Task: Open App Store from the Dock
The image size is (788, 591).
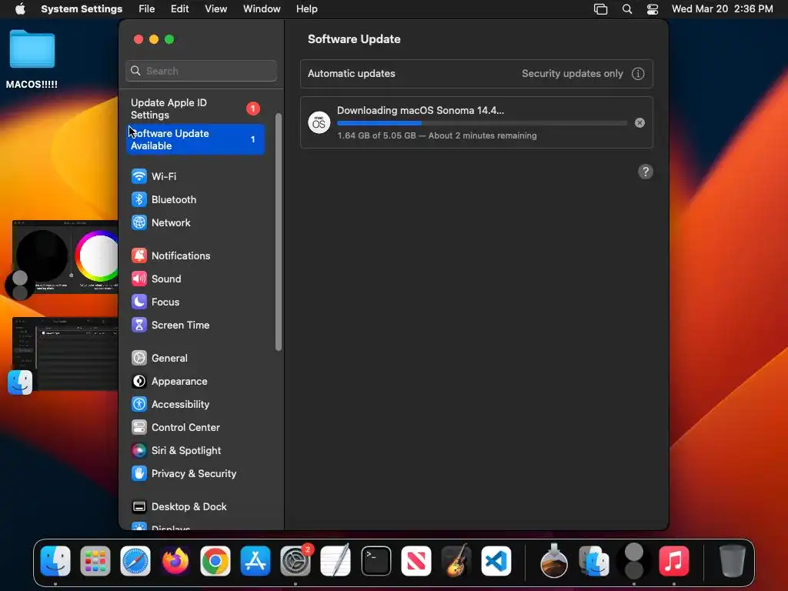Action: [x=255, y=561]
